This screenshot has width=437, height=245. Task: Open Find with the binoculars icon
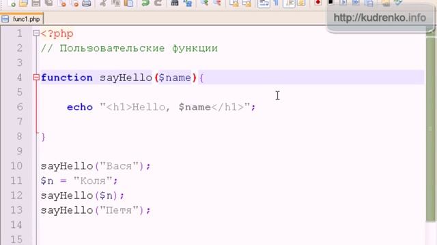pyautogui.click(x=175, y=3)
